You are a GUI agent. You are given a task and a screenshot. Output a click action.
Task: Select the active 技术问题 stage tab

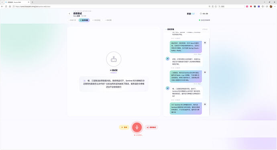(84, 20)
